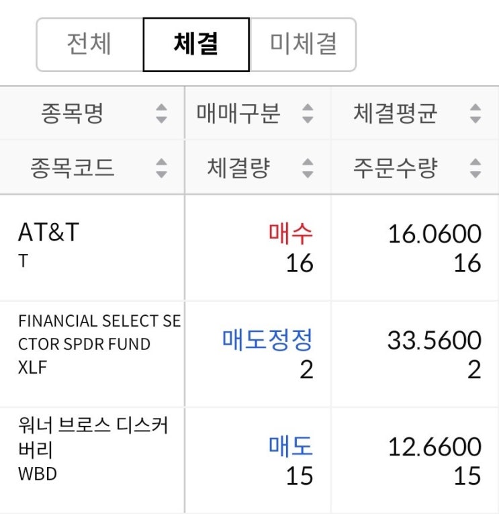Click the 종목명 column header

click(73, 113)
